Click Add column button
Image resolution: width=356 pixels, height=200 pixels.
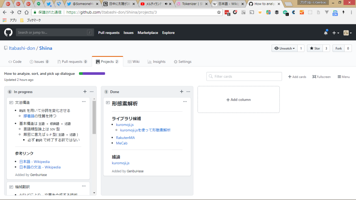coord(238,100)
